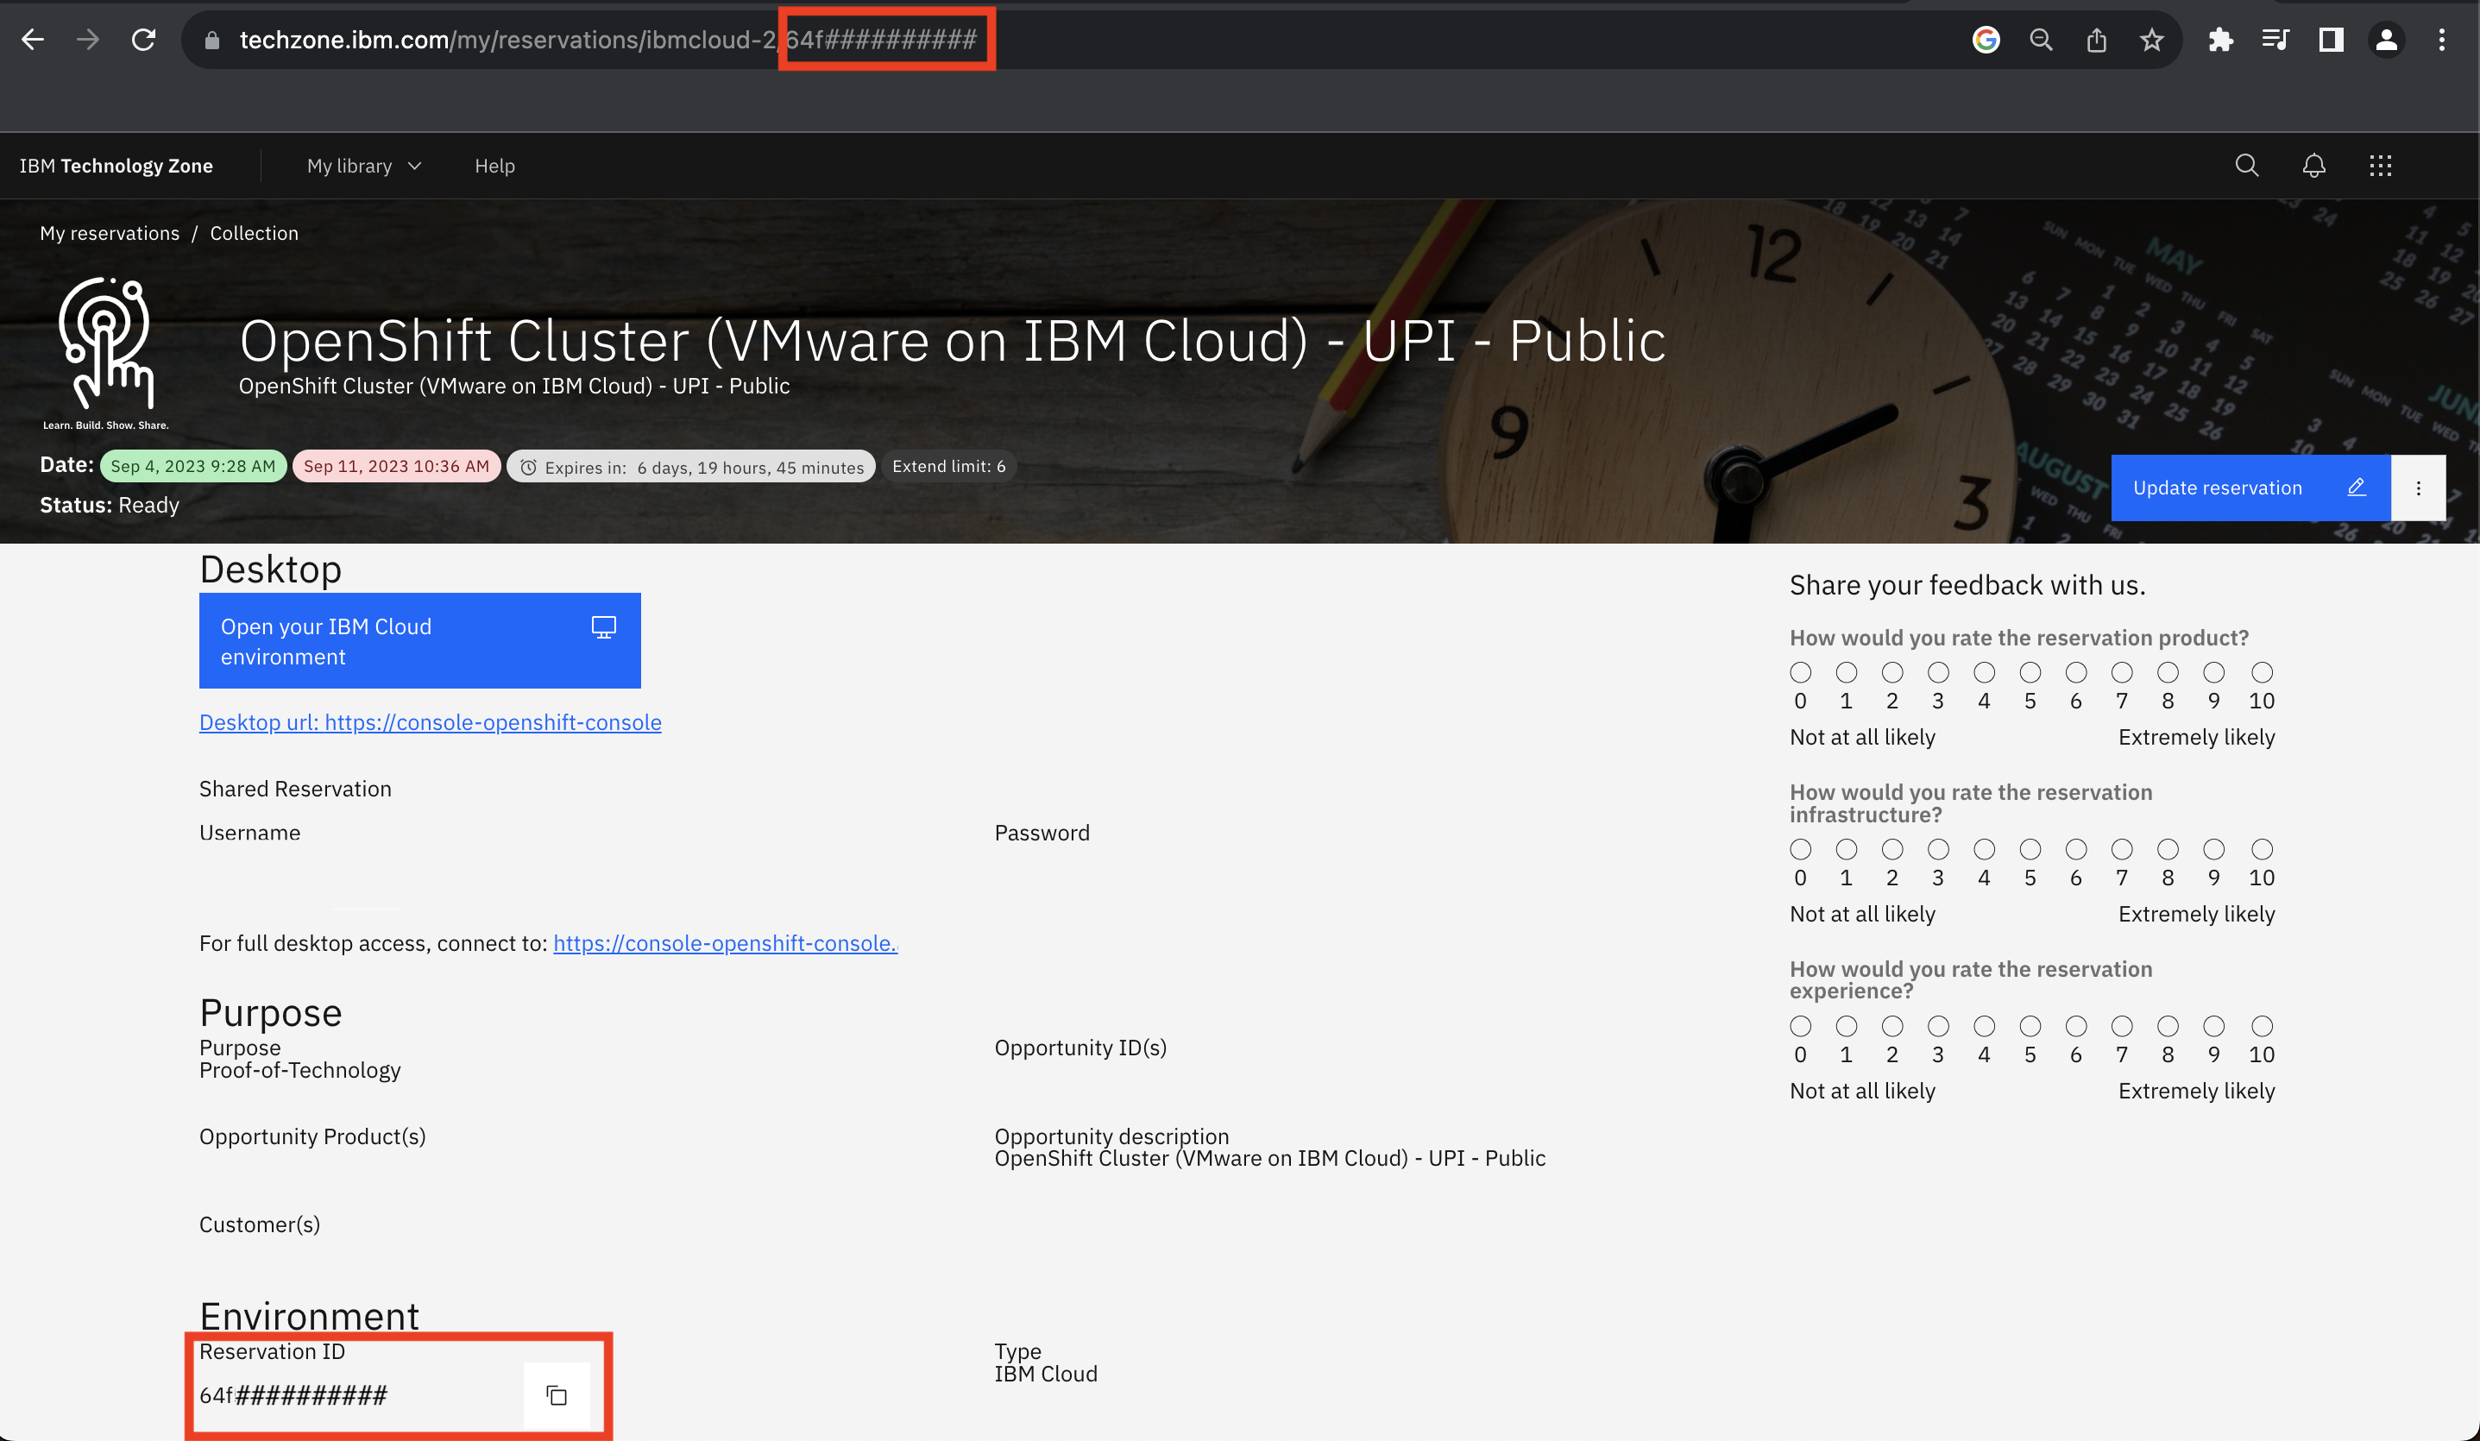2480x1441 pixels.
Task: Open the Desktop url console link
Action: coord(430,721)
